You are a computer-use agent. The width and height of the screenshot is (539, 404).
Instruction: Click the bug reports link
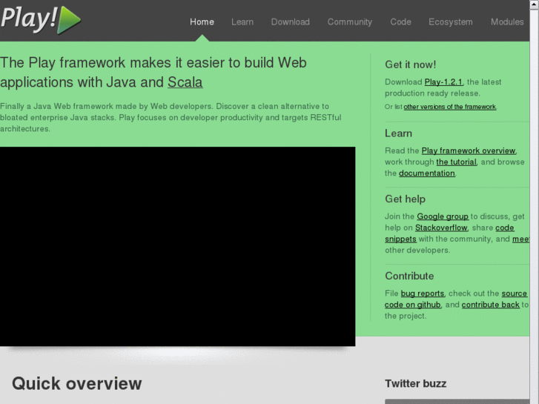tap(423, 294)
